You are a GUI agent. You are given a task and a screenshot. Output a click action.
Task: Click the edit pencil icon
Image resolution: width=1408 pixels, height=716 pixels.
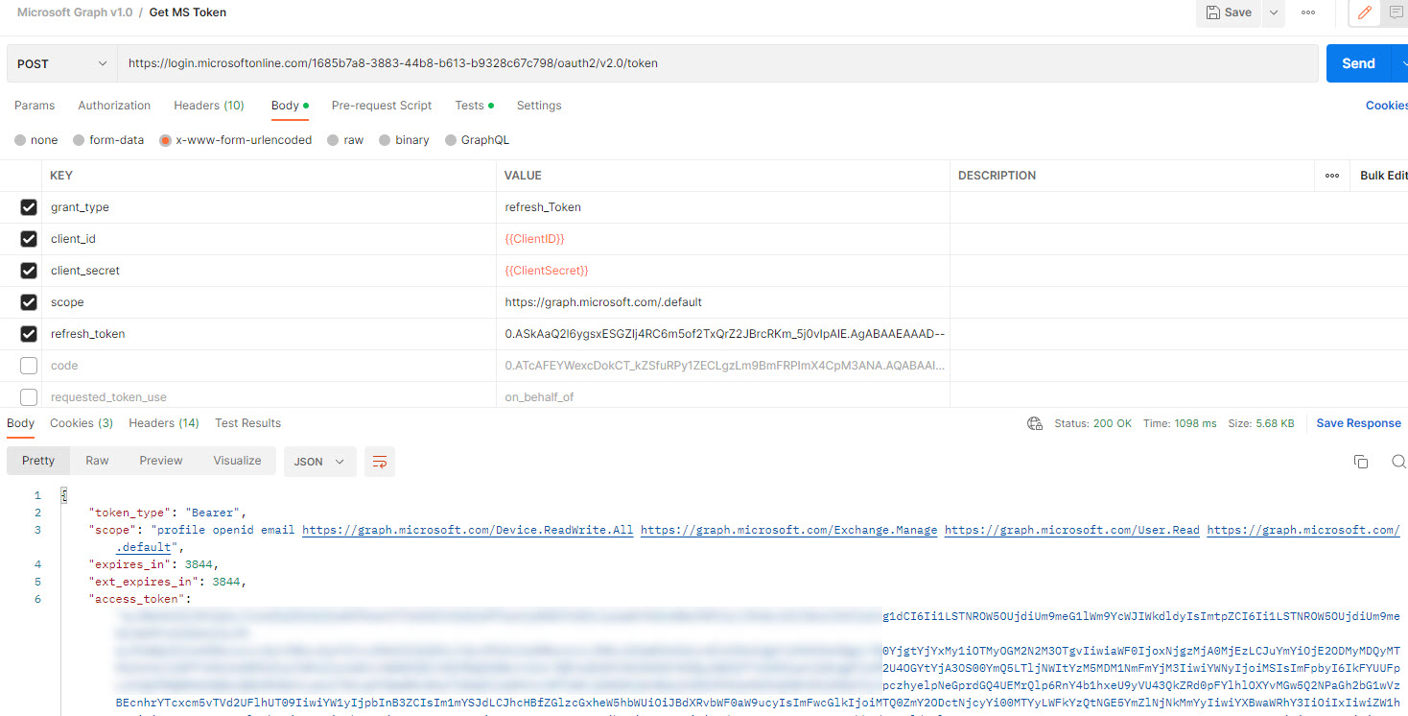pos(1364,12)
